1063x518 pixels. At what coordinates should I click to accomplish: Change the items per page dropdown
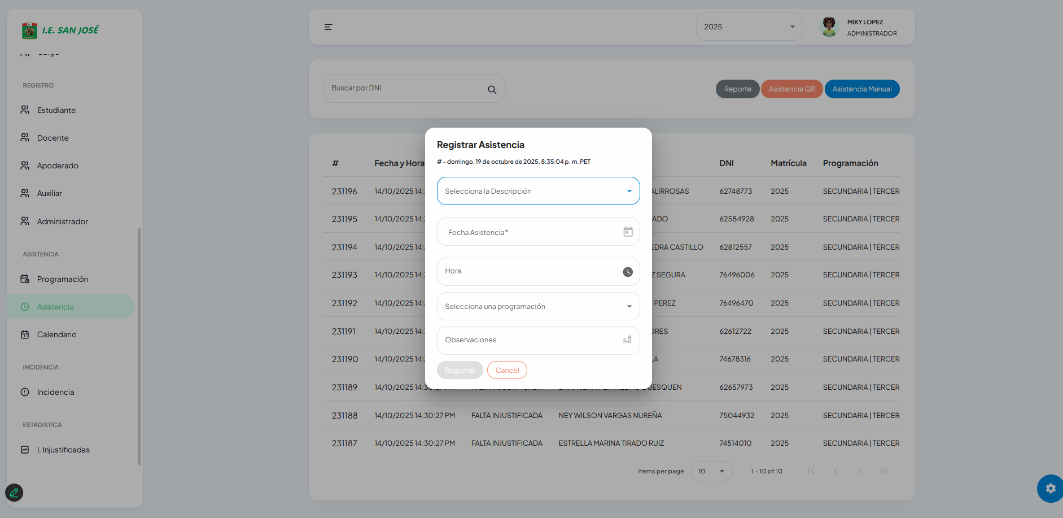711,471
